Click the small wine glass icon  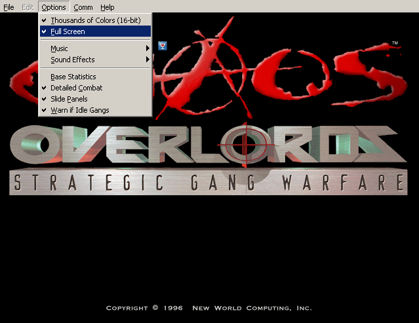point(163,46)
